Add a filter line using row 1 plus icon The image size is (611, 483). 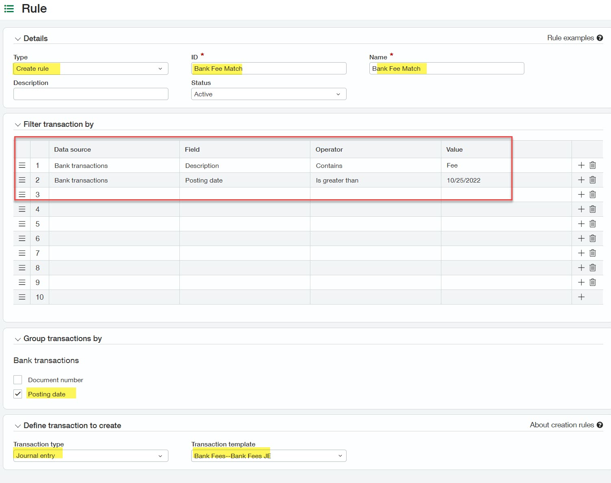(x=581, y=165)
